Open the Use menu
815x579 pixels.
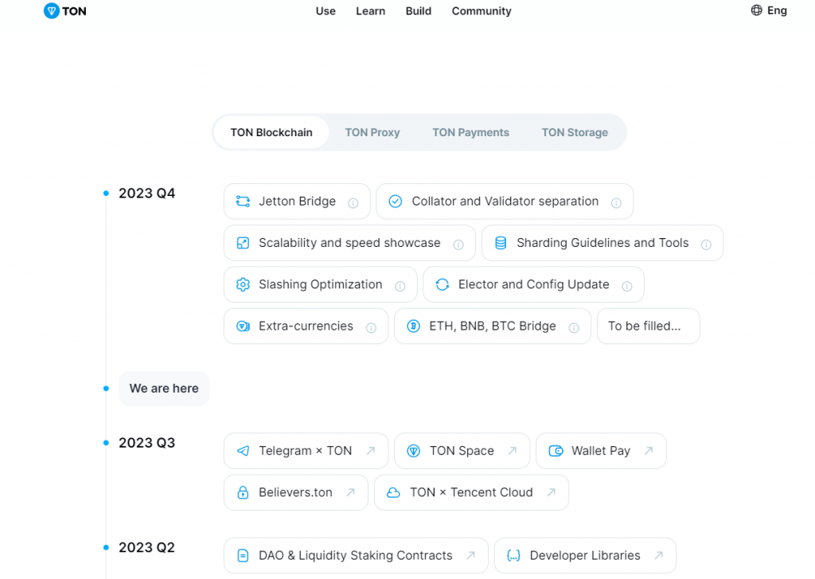pyautogui.click(x=326, y=11)
